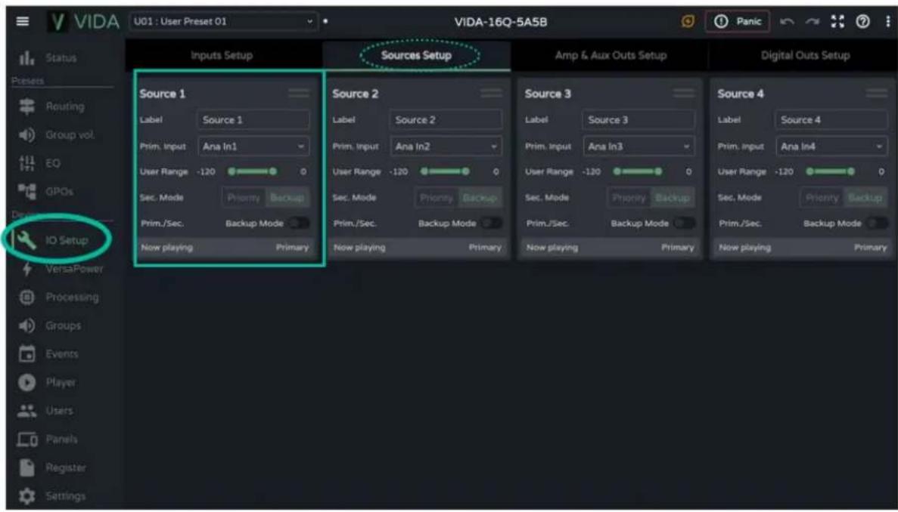Screen dimensions: 898x512
Task: Switch to Digital Outs Setup tab
Action: pos(805,55)
